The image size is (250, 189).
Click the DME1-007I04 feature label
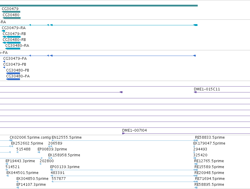135,130
